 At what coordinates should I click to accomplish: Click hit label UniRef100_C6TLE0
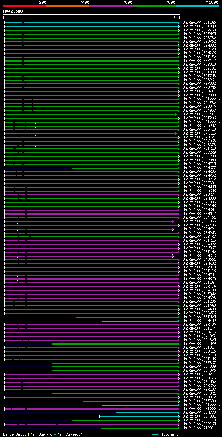pos(199,57)
